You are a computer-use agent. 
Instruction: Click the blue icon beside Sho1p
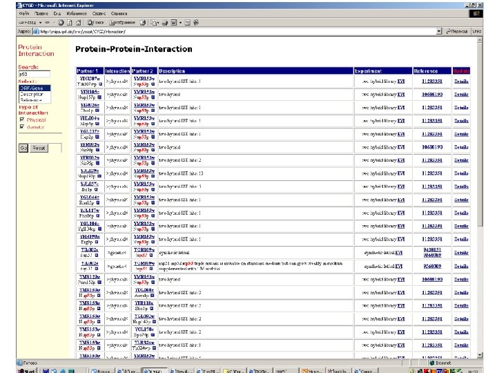tap(151, 309)
